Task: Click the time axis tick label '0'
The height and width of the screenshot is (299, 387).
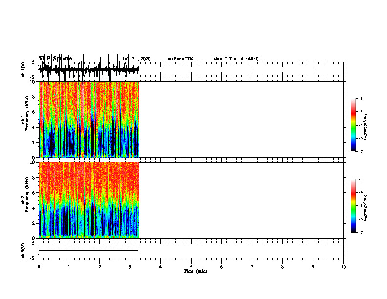Action: (x=39, y=266)
